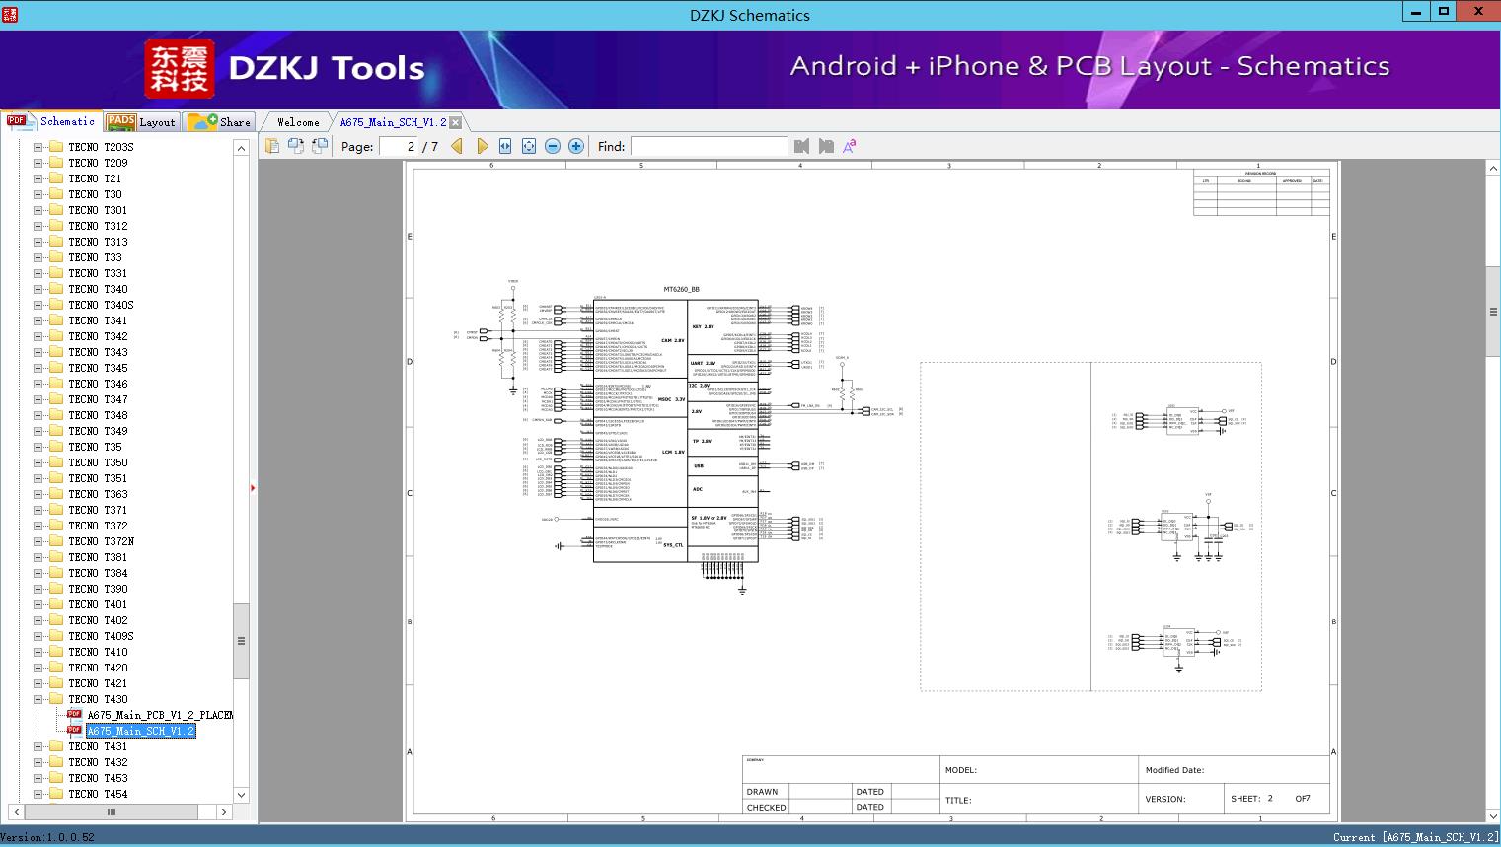
Task: Find previous match icon
Action: coord(801,146)
